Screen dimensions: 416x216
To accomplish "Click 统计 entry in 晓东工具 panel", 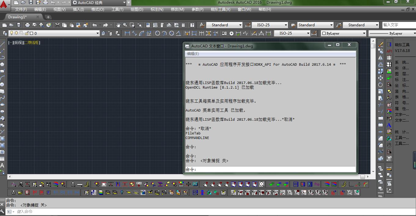I will pyautogui.click(x=402, y=132).
